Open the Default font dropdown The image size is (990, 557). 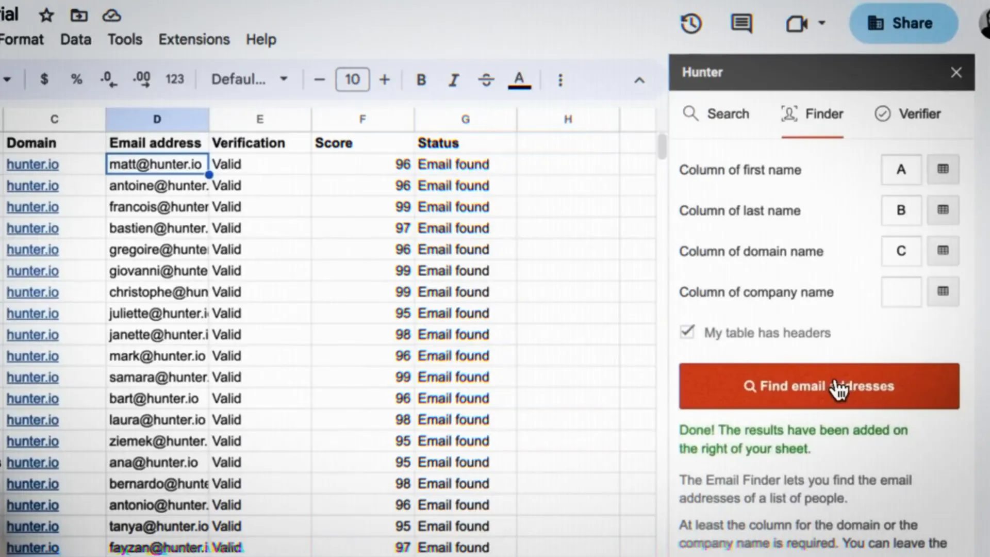coord(250,79)
